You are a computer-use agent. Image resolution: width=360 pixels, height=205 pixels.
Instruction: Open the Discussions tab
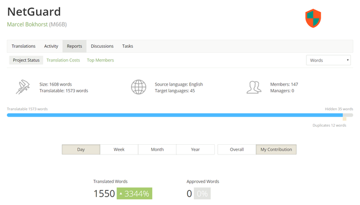[x=102, y=46]
